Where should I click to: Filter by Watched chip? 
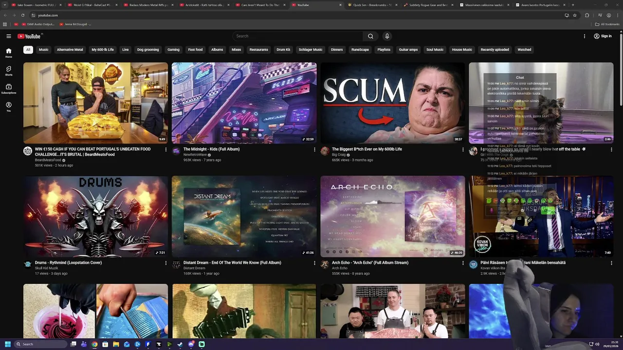pyautogui.click(x=524, y=50)
